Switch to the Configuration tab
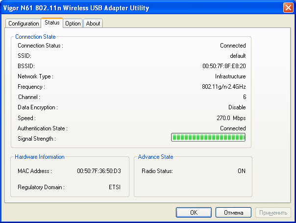Screen dimensions: 296x223 coord(23,24)
